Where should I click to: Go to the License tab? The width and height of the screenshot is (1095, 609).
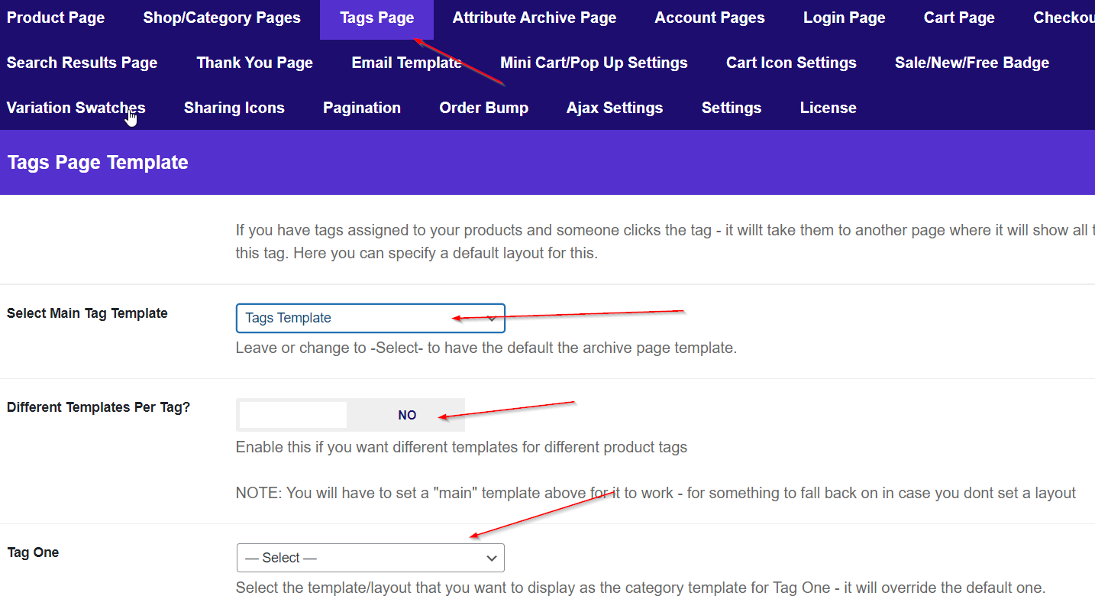(x=828, y=108)
